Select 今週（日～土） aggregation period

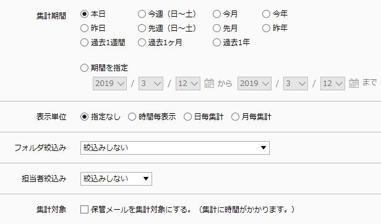[x=142, y=14]
